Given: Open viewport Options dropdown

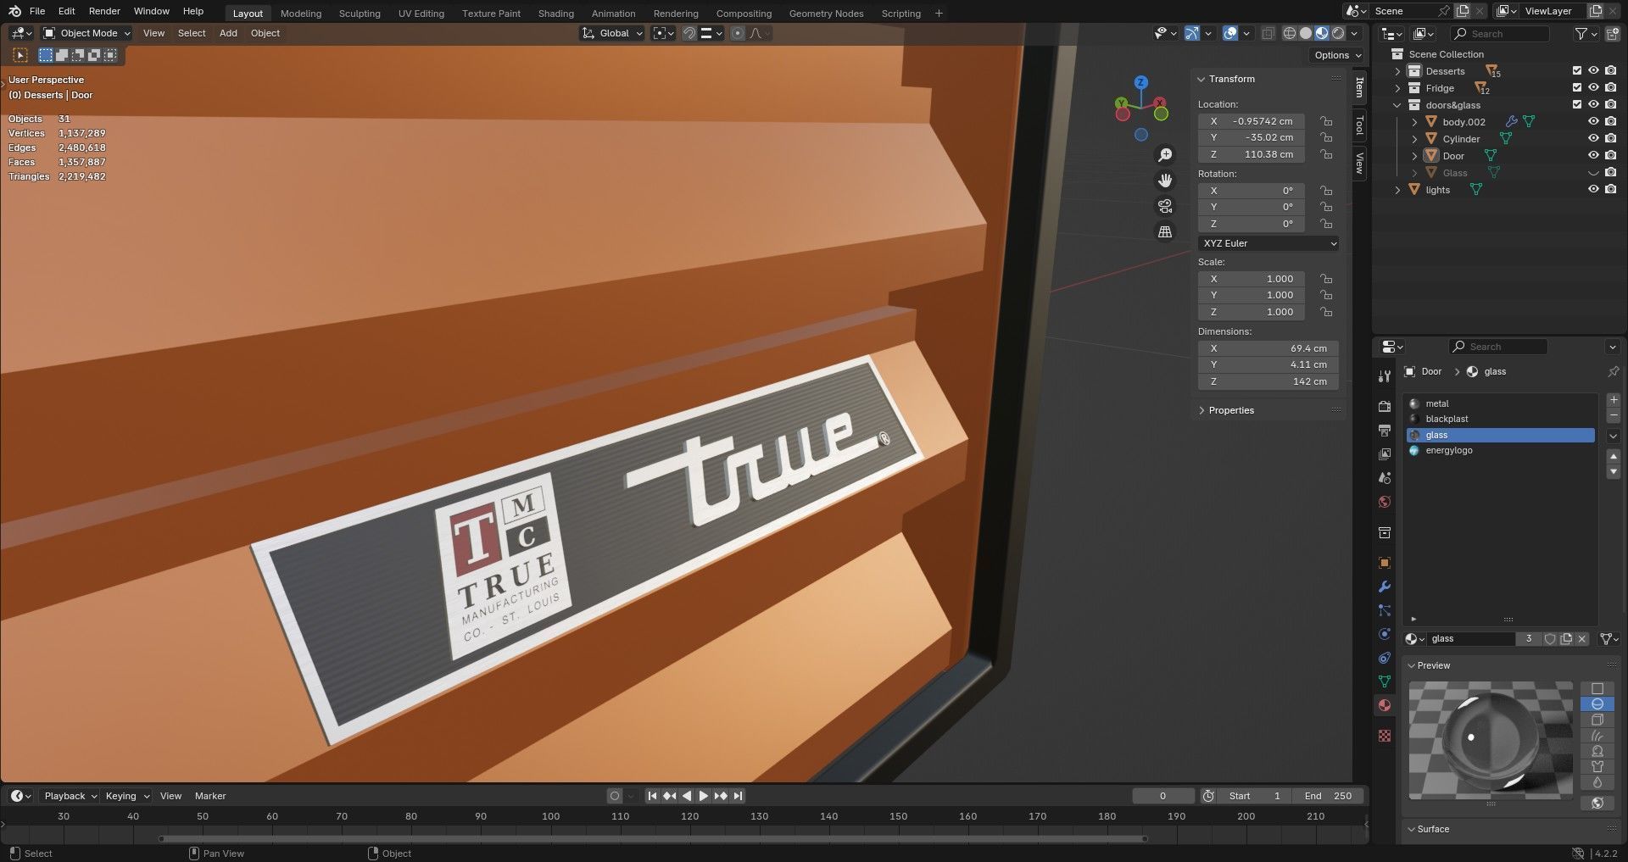Looking at the screenshot, I should (x=1338, y=55).
